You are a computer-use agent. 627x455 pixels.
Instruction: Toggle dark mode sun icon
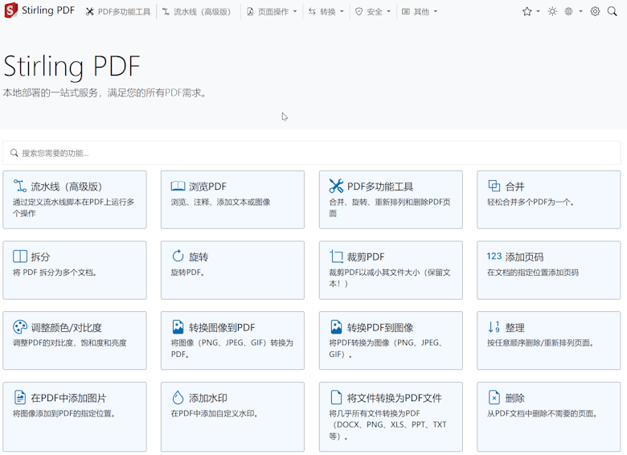tap(552, 11)
